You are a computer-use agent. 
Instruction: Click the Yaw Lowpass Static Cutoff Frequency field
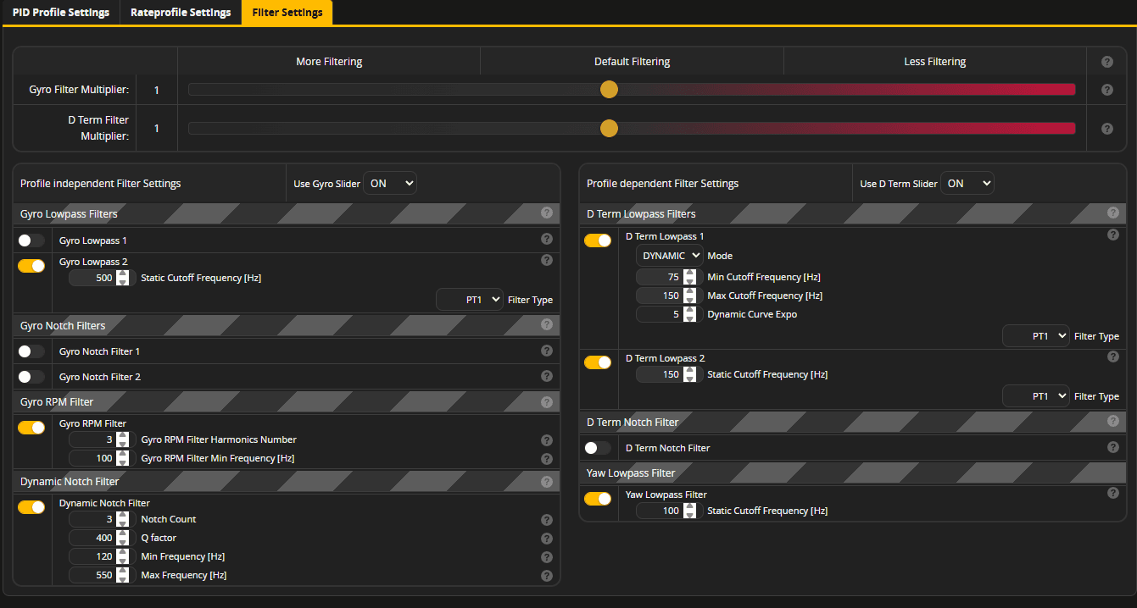click(x=669, y=511)
